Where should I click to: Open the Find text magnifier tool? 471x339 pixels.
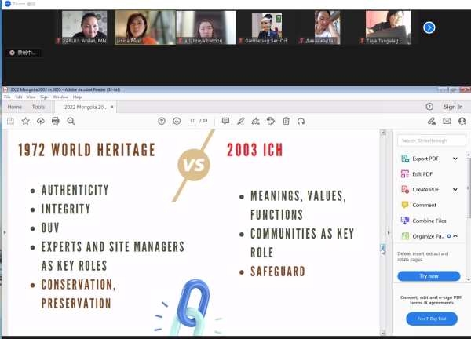pos(71,121)
